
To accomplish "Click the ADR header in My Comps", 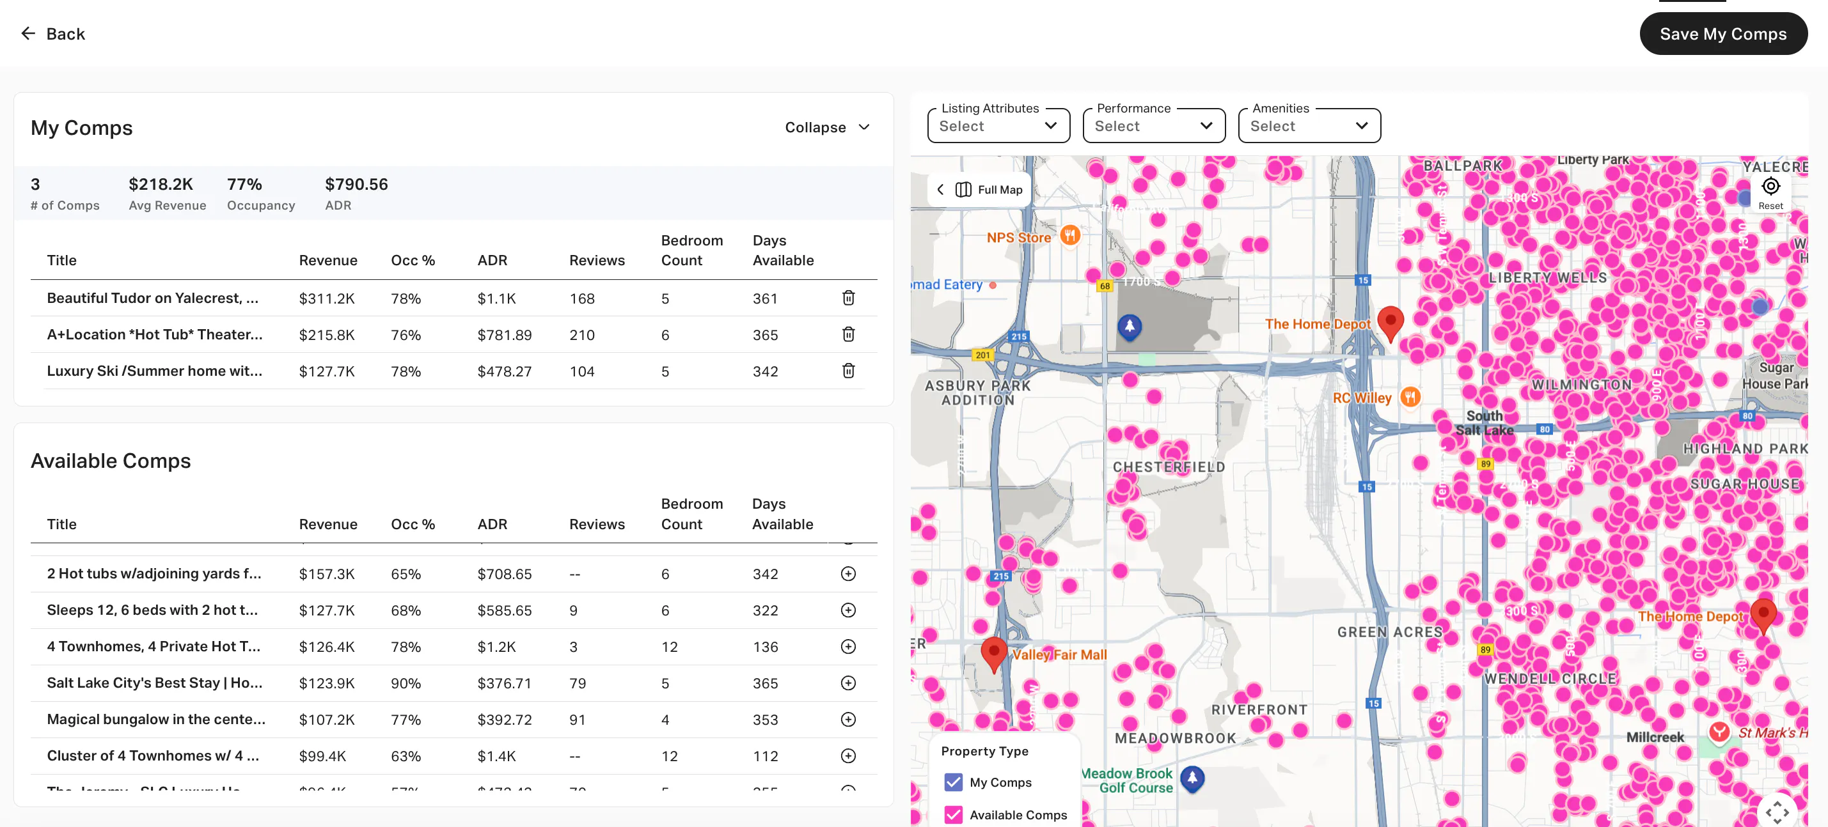I will (x=492, y=260).
